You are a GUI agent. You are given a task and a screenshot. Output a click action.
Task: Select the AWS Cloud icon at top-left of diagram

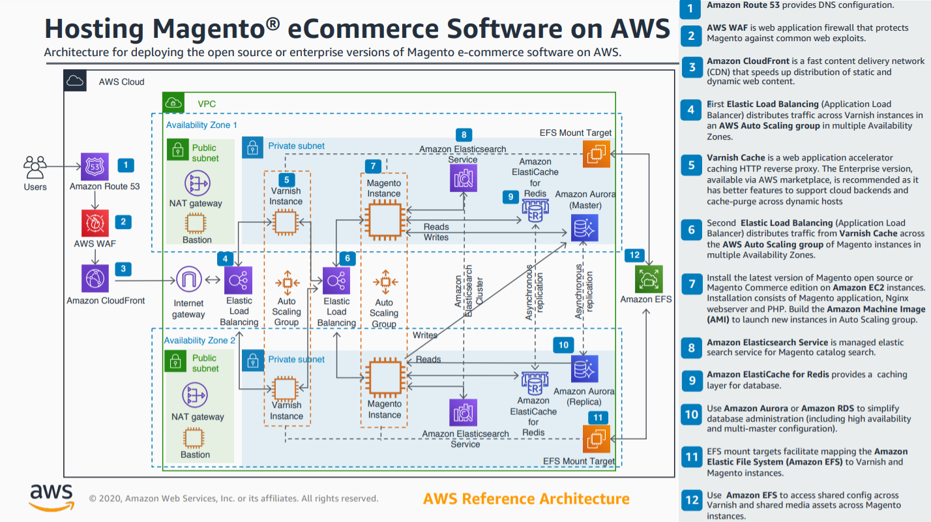tap(76, 81)
